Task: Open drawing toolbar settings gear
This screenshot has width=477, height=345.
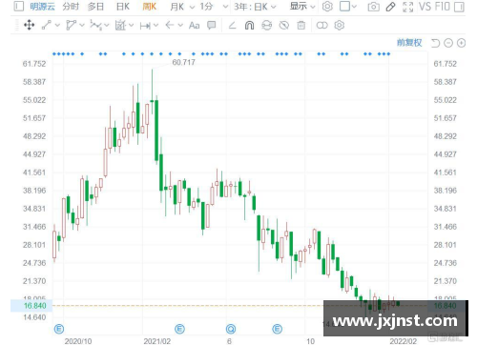Action: click(340, 25)
